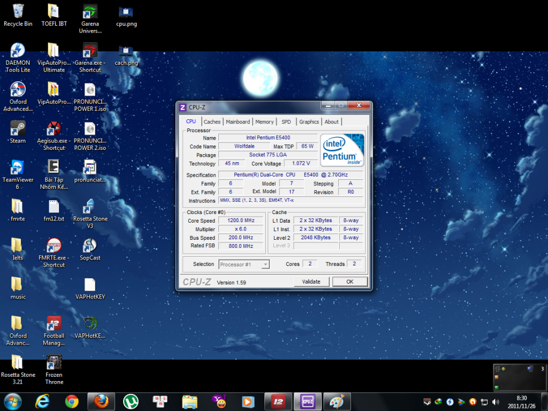548x411 pixels.
Task: Open the Memory tab
Action: pyautogui.click(x=264, y=121)
